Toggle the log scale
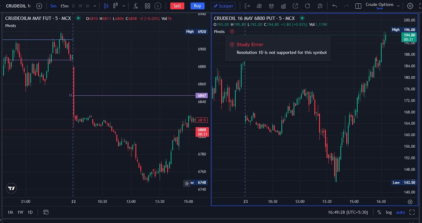This screenshot has width=422, height=223. coord(389,212)
